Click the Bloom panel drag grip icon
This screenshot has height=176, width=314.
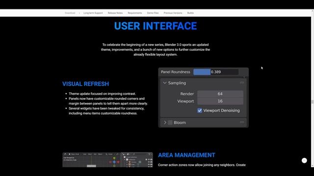pyautogui.click(x=242, y=122)
